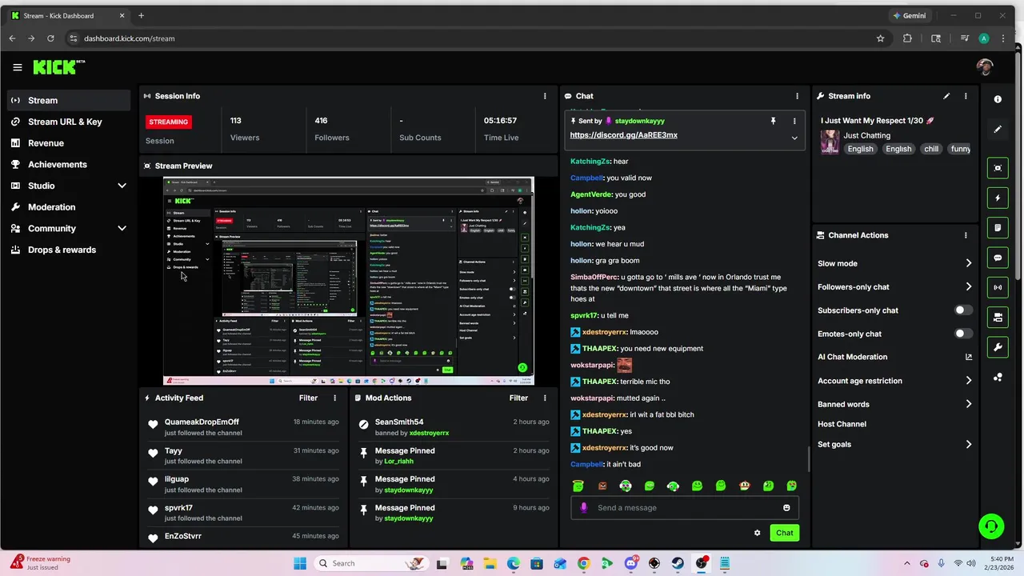Open Mod Actions three-dot menu
The width and height of the screenshot is (1024, 576).
coord(545,398)
